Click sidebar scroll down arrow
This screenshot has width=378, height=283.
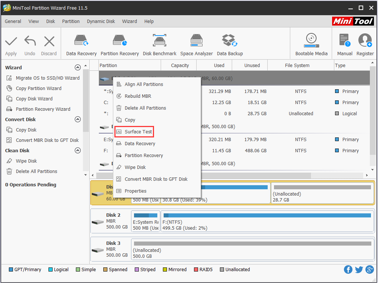(86, 175)
